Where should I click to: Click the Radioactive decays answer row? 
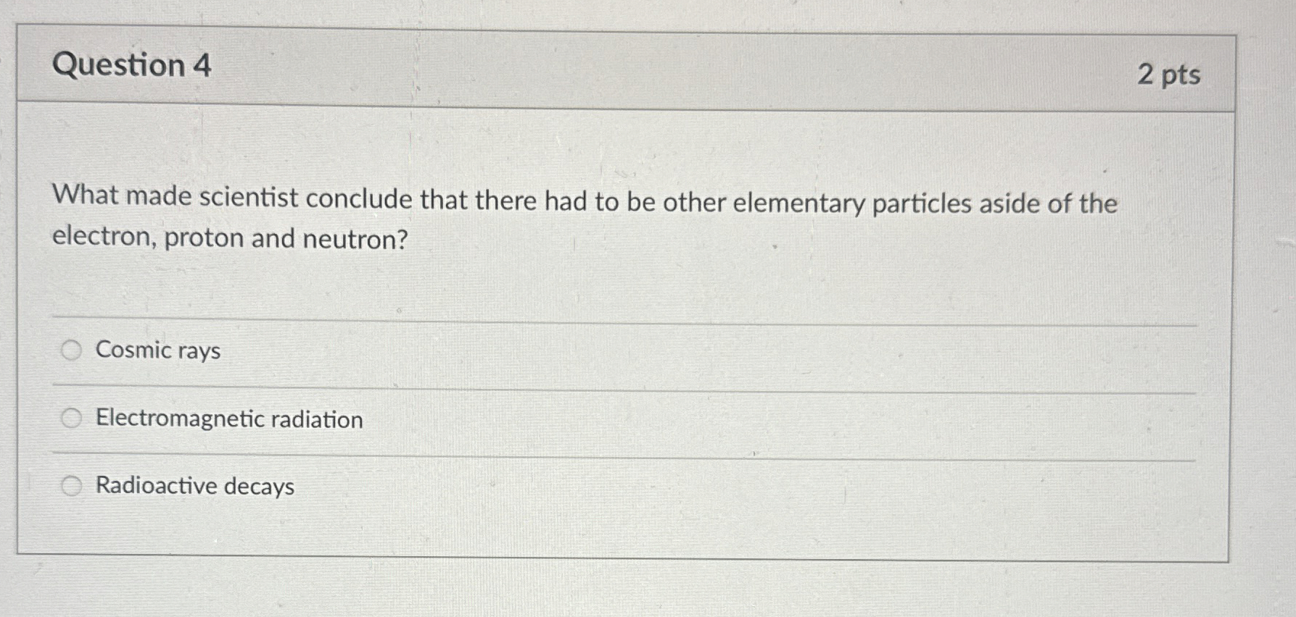508,486
